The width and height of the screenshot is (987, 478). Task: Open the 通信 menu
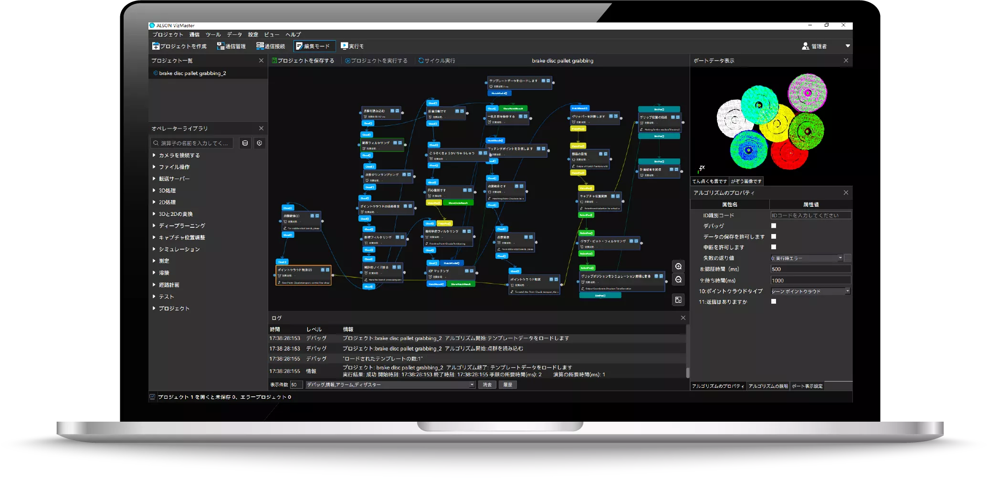click(x=194, y=34)
